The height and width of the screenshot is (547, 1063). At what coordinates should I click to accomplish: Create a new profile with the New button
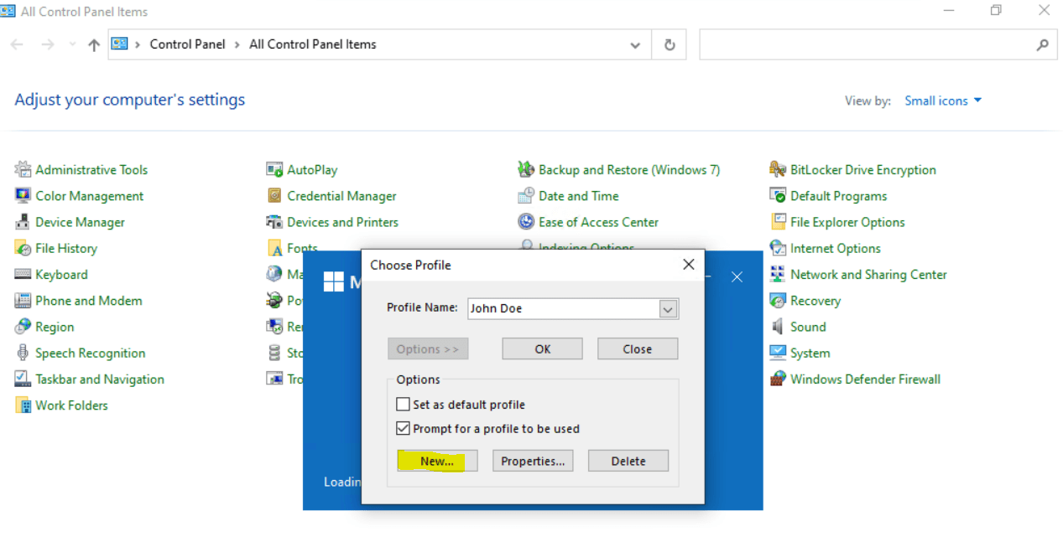(x=436, y=460)
